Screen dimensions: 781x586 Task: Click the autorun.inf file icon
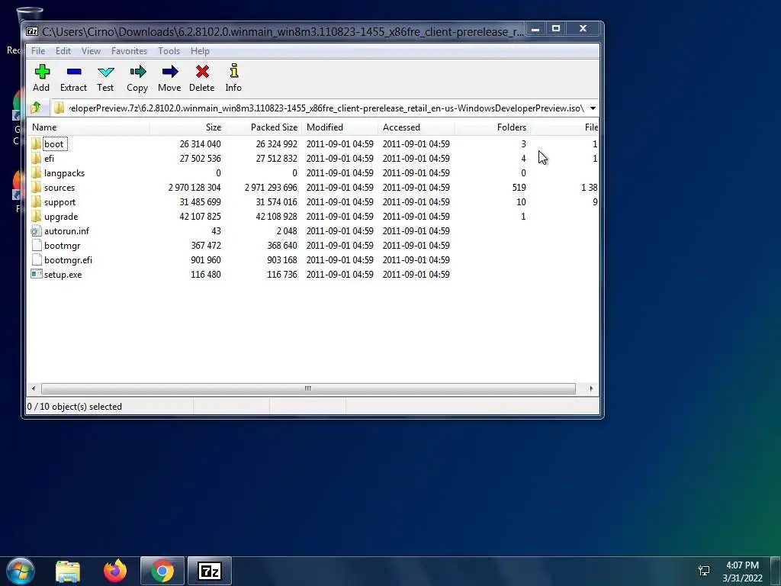tap(36, 230)
